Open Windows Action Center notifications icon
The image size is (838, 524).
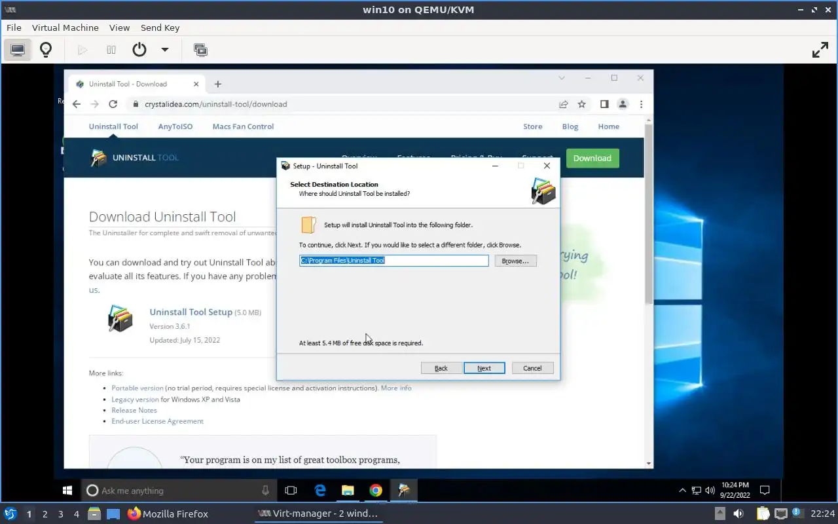[x=765, y=490]
